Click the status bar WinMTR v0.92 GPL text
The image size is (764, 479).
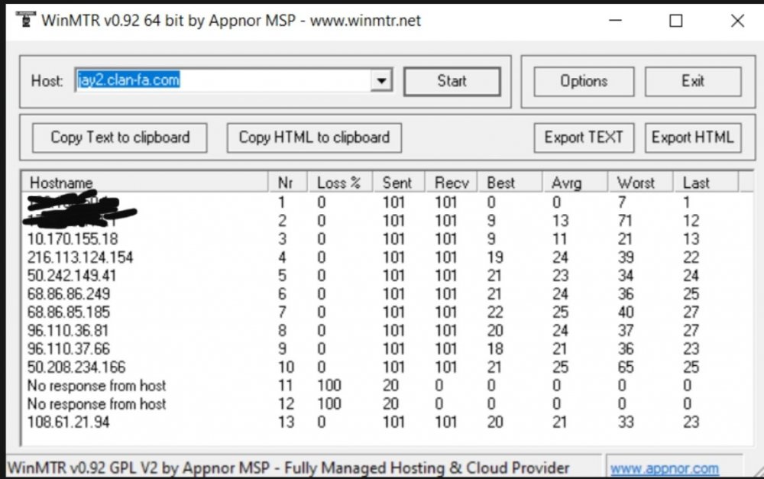point(288,468)
